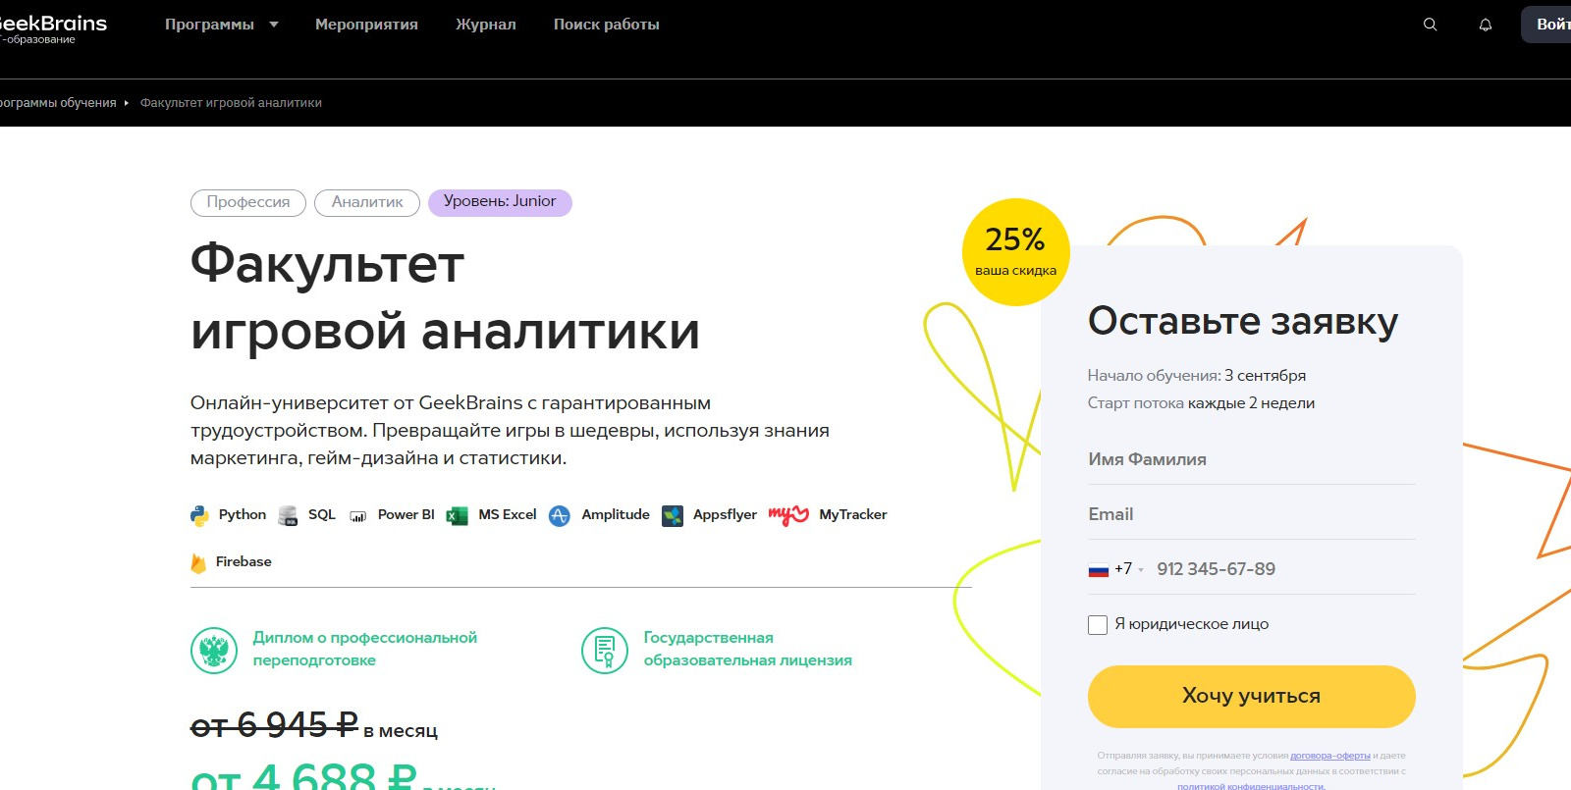Select the 'Уровень: Junior' tag
The height and width of the screenshot is (790, 1571).
coord(500,202)
